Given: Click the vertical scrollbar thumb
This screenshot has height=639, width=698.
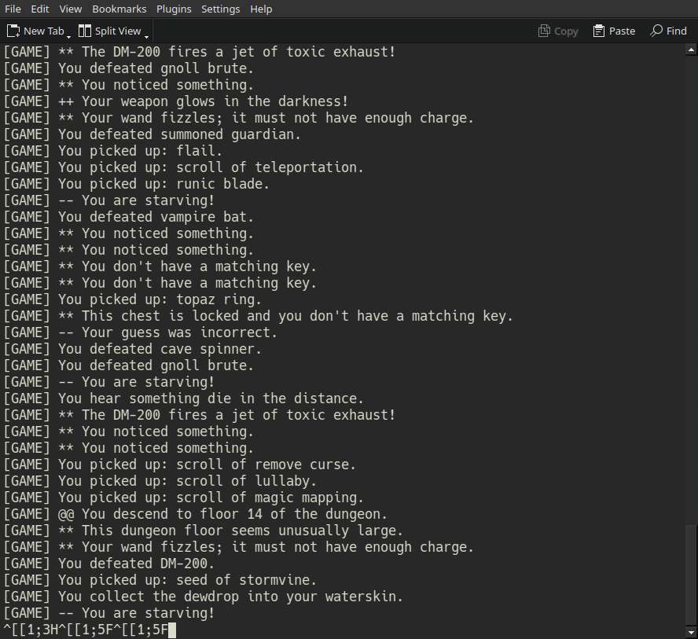Looking at the screenshot, I should tap(691, 575).
